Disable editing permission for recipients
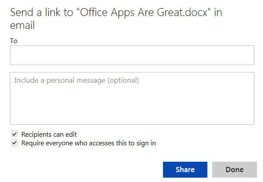Viewport: 263px width, 182px height. point(15,135)
